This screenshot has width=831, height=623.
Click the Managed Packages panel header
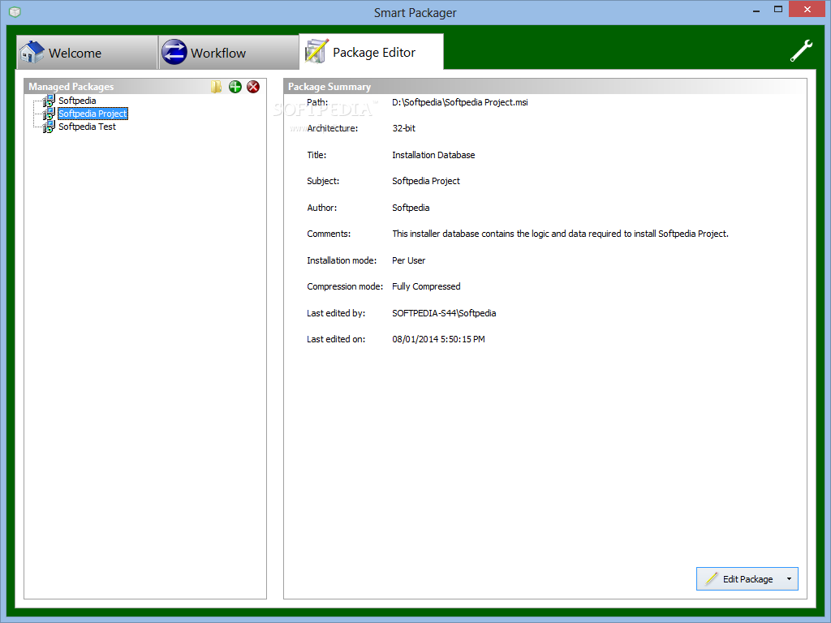[144, 86]
